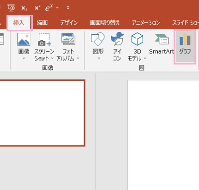Click the 3D モデル cube icon

[x=137, y=39]
